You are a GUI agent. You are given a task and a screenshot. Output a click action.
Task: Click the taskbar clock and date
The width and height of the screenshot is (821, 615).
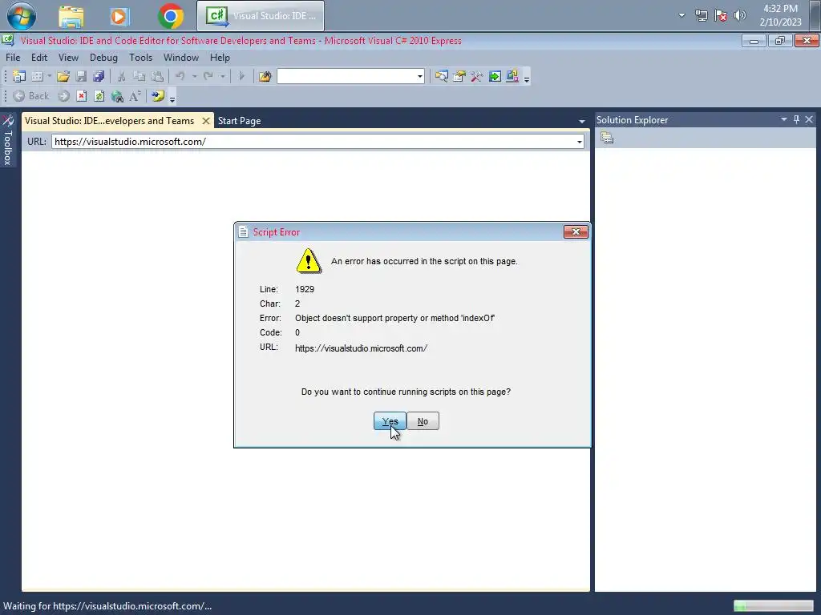[x=780, y=15]
